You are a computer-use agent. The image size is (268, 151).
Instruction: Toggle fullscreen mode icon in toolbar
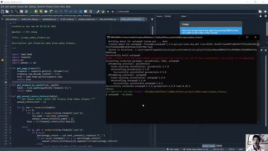[90, 11]
